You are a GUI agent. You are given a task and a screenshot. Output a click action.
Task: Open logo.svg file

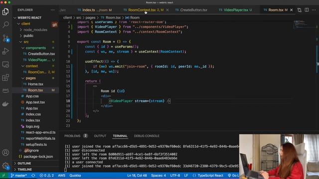click(32, 126)
